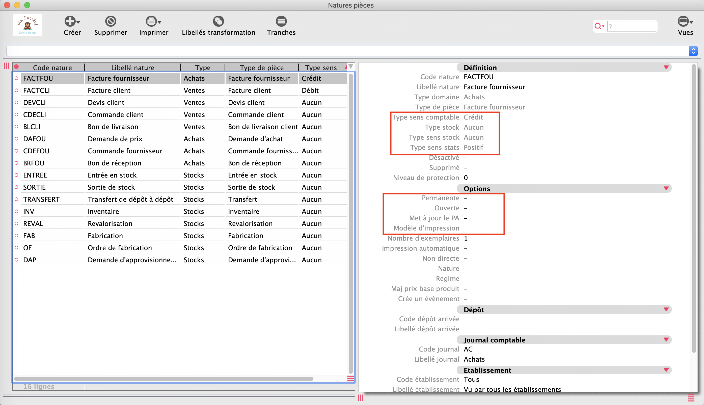
Task: Toggle the marker circle for ENTREE
Action: [x=16, y=175]
